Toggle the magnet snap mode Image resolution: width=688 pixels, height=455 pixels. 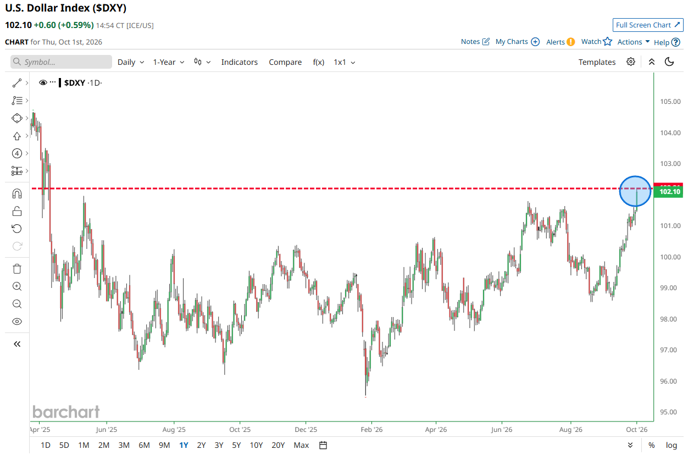coord(16,193)
